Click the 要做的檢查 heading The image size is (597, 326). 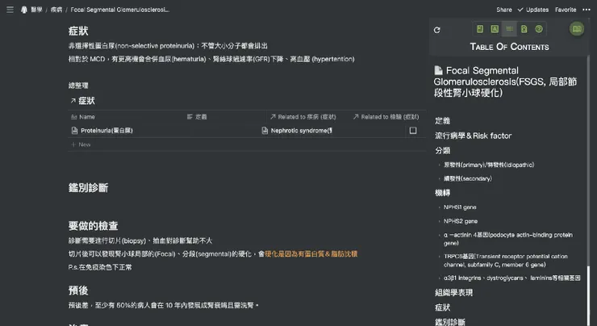[x=94, y=226]
